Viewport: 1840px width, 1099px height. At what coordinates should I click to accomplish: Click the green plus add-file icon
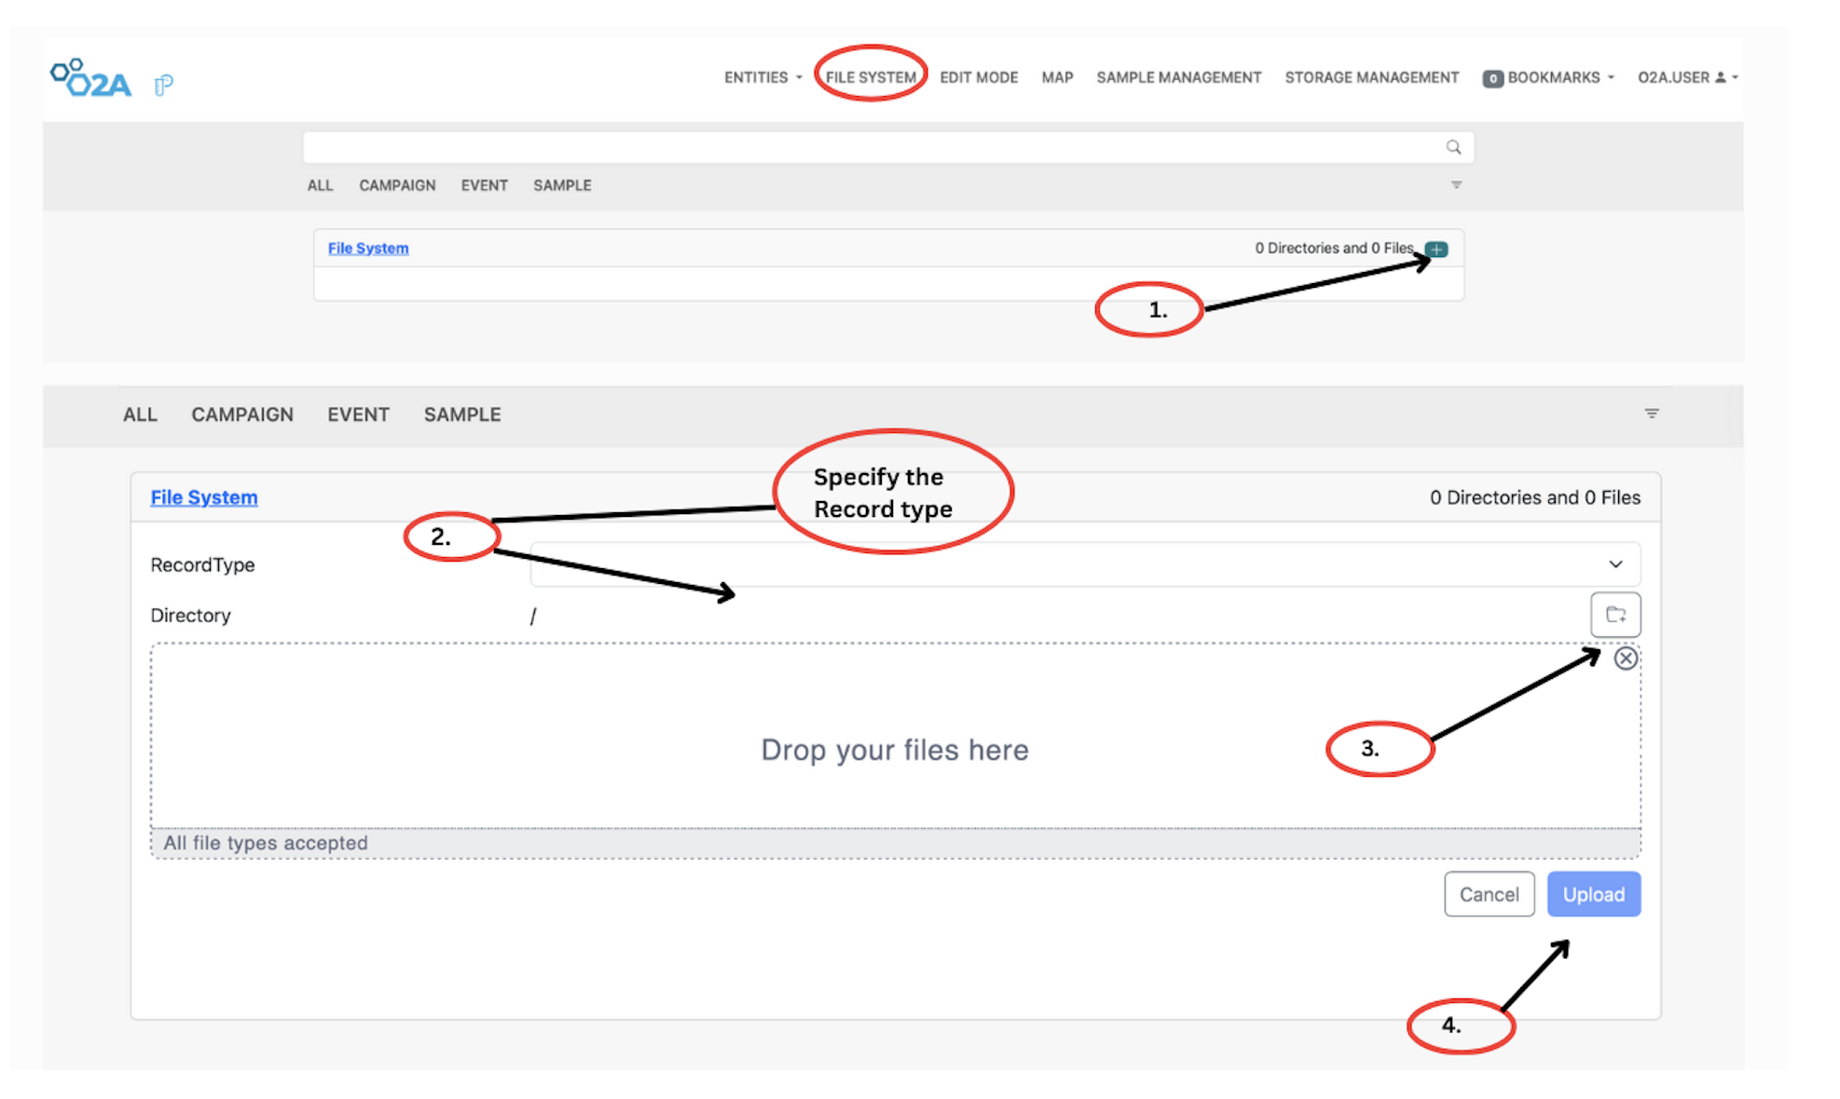(x=1437, y=250)
